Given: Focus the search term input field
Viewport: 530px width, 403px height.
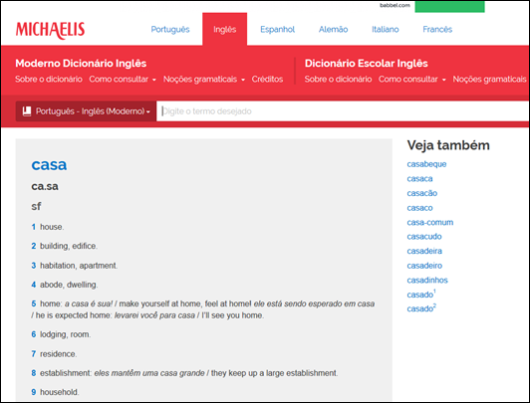Looking at the screenshot, I should click(343, 111).
